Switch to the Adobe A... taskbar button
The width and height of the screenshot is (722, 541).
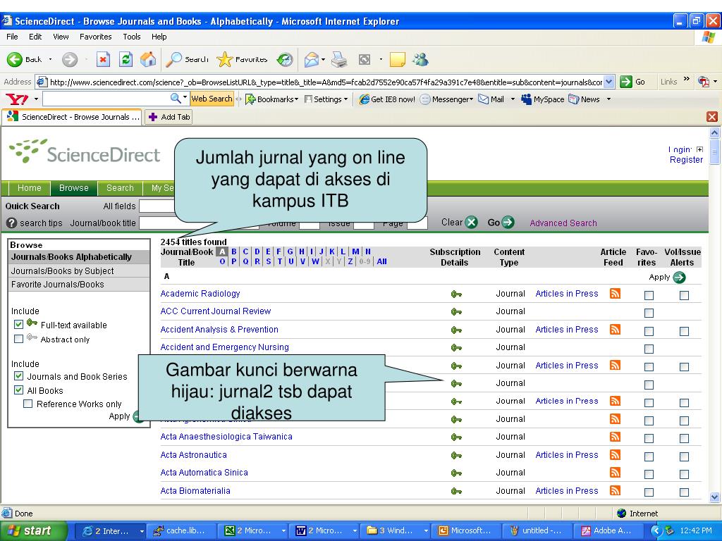point(608,531)
